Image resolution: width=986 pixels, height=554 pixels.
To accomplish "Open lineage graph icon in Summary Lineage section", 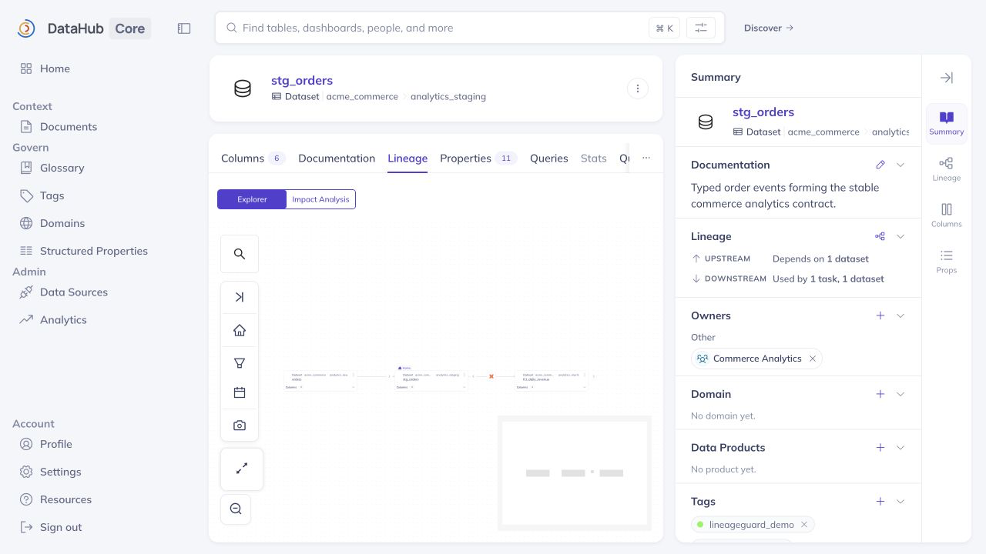I will (x=880, y=236).
